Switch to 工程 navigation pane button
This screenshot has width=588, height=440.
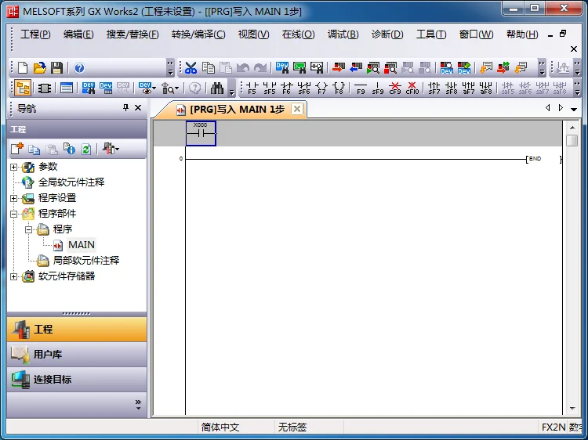tap(77, 329)
